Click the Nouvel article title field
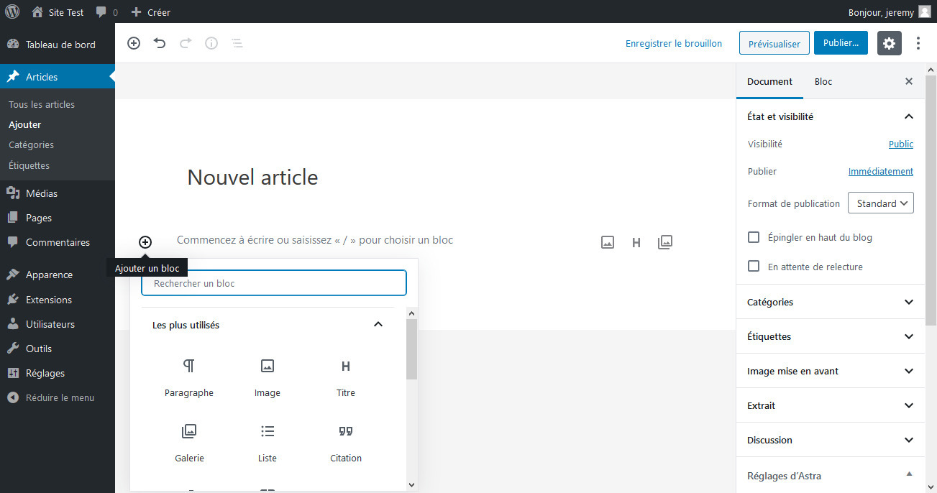Viewport: 937px width, 493px height. pyautogui.click(x=252, y=178)
